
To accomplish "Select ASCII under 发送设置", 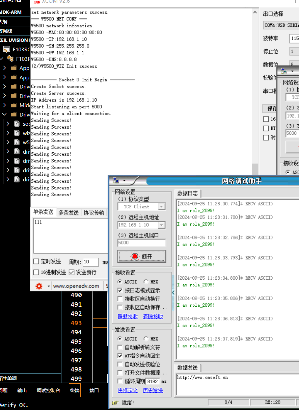I will click(x=120, y=339).
